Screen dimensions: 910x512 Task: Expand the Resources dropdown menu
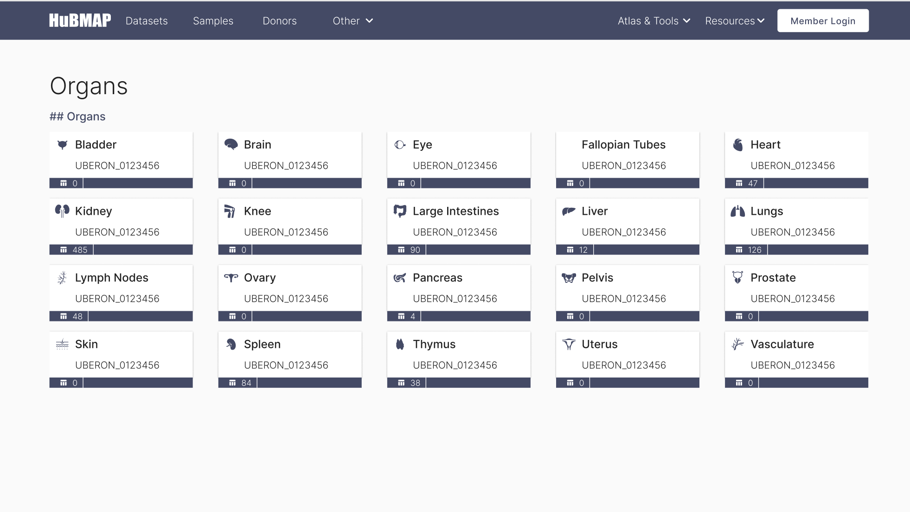point(734,20)
